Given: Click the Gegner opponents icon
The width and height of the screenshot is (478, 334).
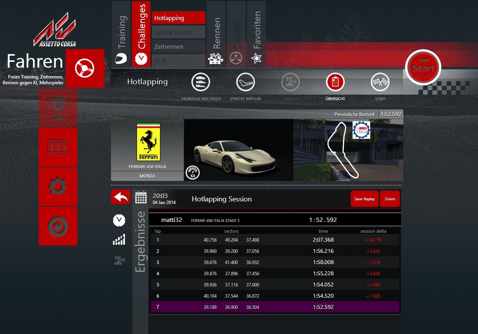Looking at the screenshot, I should coord(290,82).
